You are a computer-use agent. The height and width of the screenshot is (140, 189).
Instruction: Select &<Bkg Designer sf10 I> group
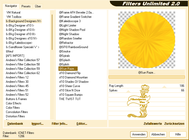point(20,25)
